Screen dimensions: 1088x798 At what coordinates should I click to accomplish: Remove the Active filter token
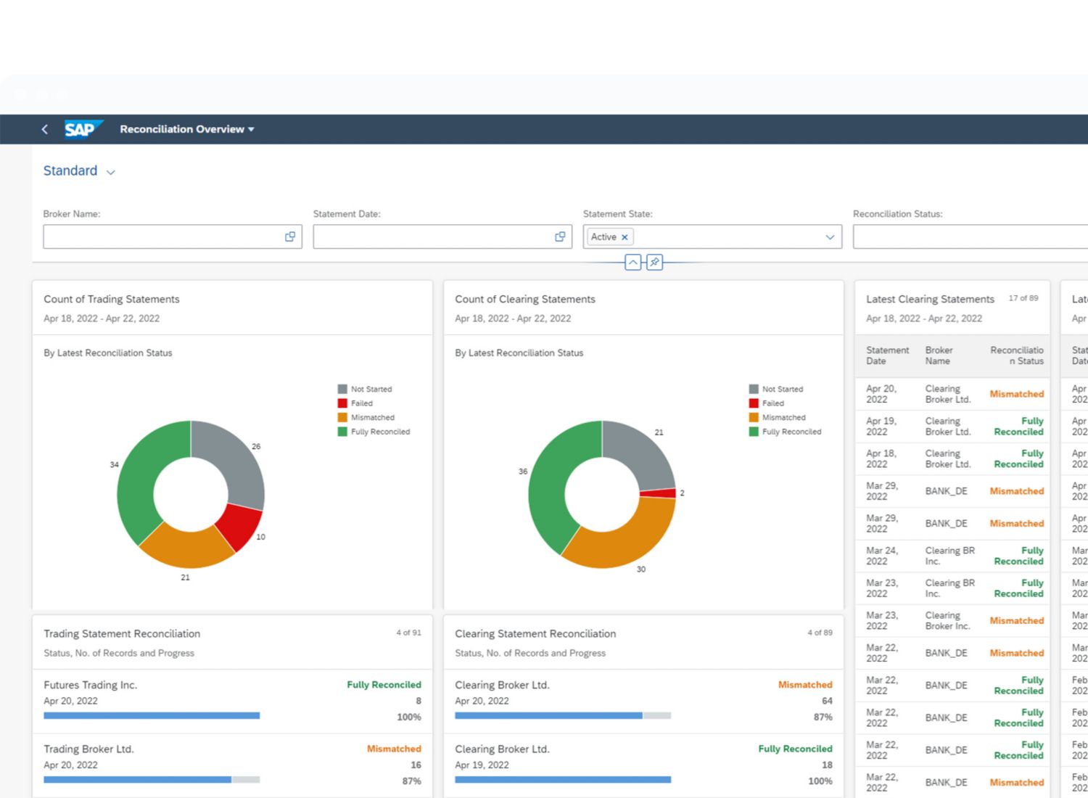[x=625, y=237]
